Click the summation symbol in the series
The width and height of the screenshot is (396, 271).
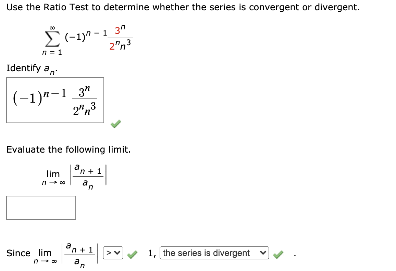pos(51,39)
